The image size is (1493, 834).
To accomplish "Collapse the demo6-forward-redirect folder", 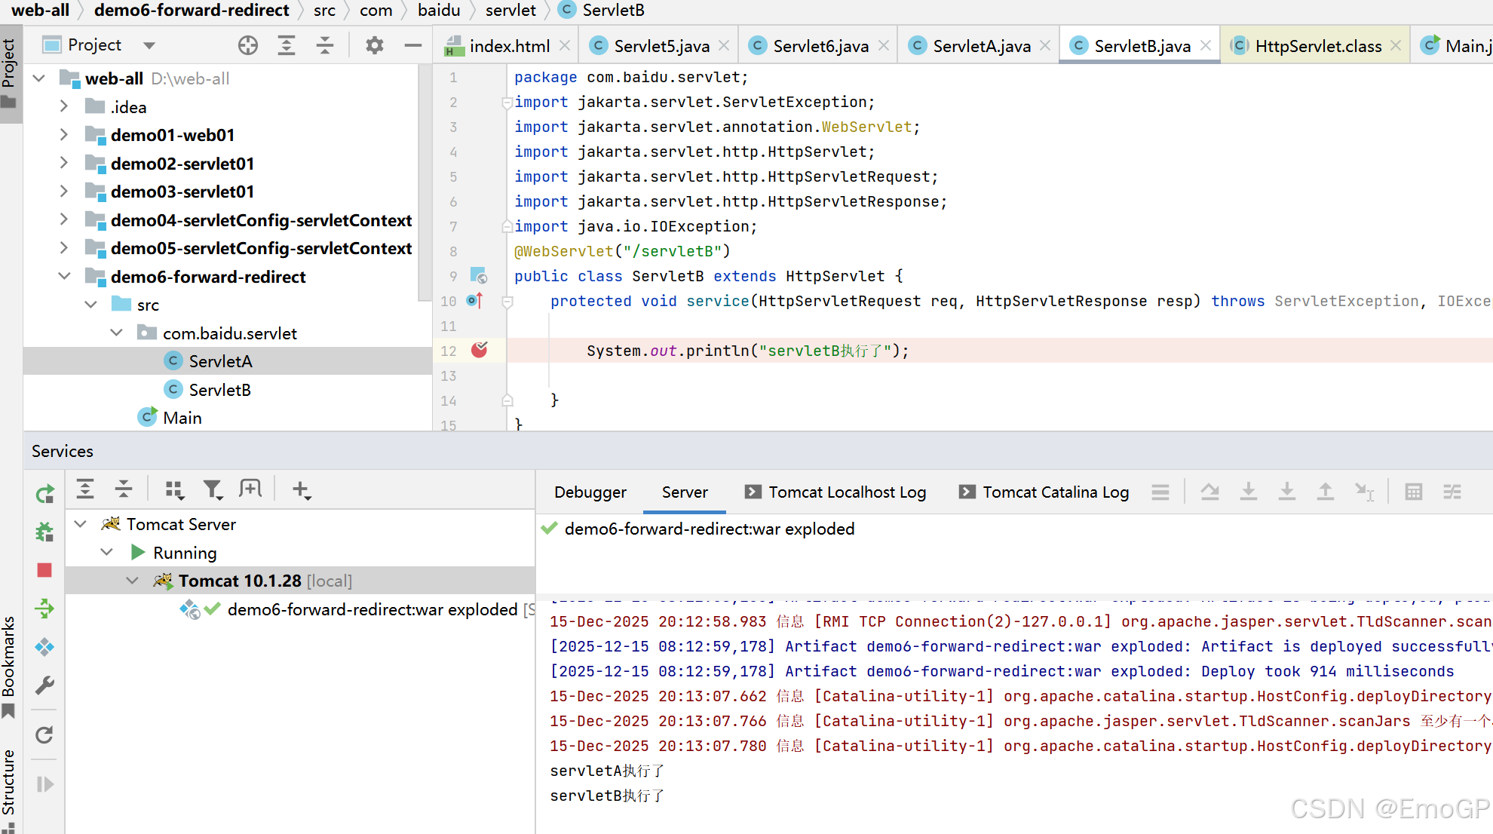I will tap(65, 277).
